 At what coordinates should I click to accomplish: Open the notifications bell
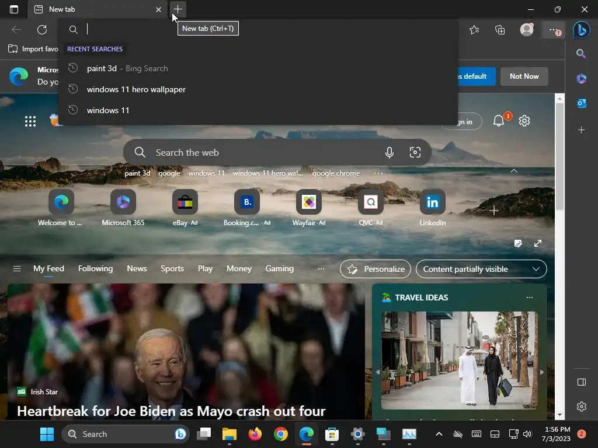pos(499,121)
